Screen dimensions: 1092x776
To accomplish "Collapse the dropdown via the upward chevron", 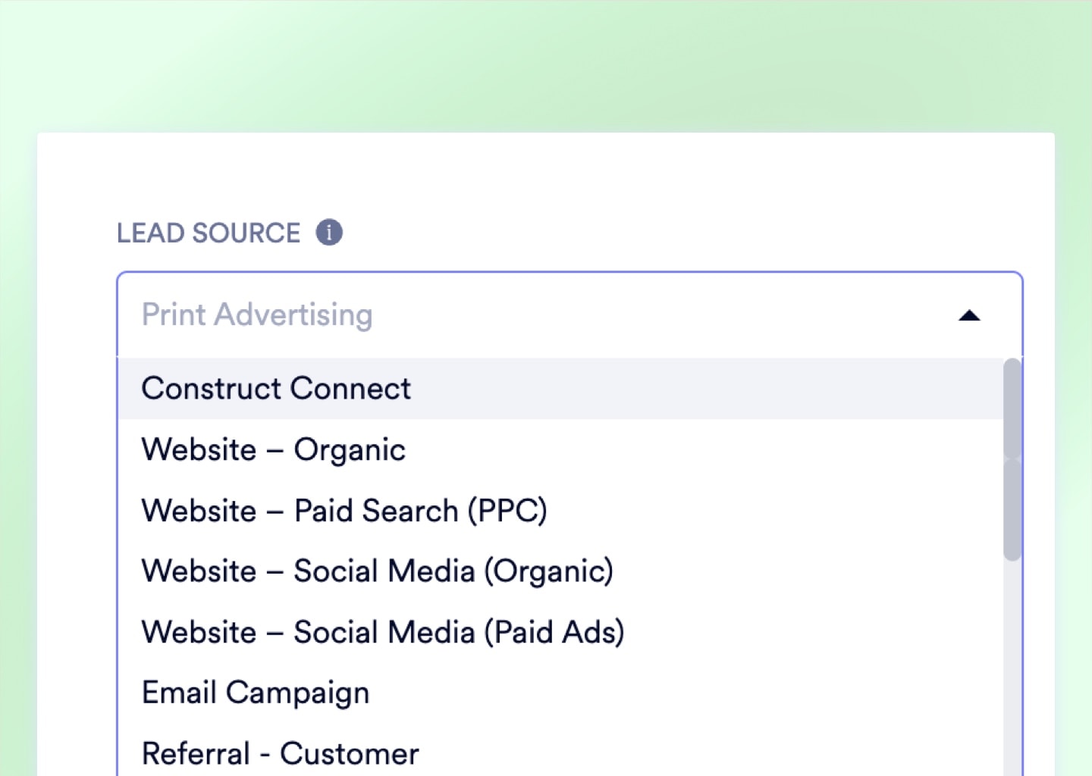I will pos(968,315).
